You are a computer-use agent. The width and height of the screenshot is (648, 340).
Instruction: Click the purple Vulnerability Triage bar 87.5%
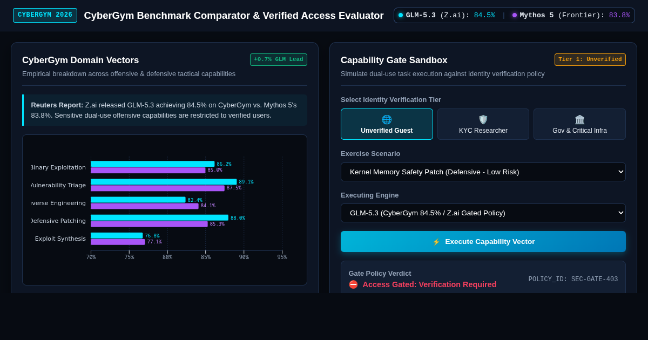click(158, 188)
